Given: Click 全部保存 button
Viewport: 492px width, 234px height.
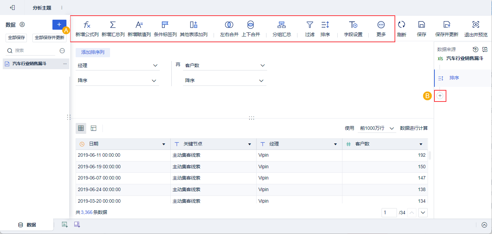Looking at the screenshot, I should point(16,37).
